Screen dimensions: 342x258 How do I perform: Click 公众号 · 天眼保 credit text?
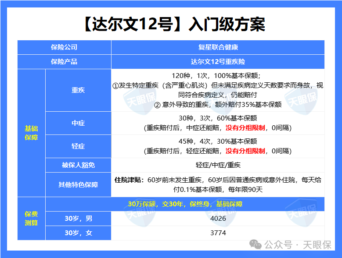tap(298, 245)
